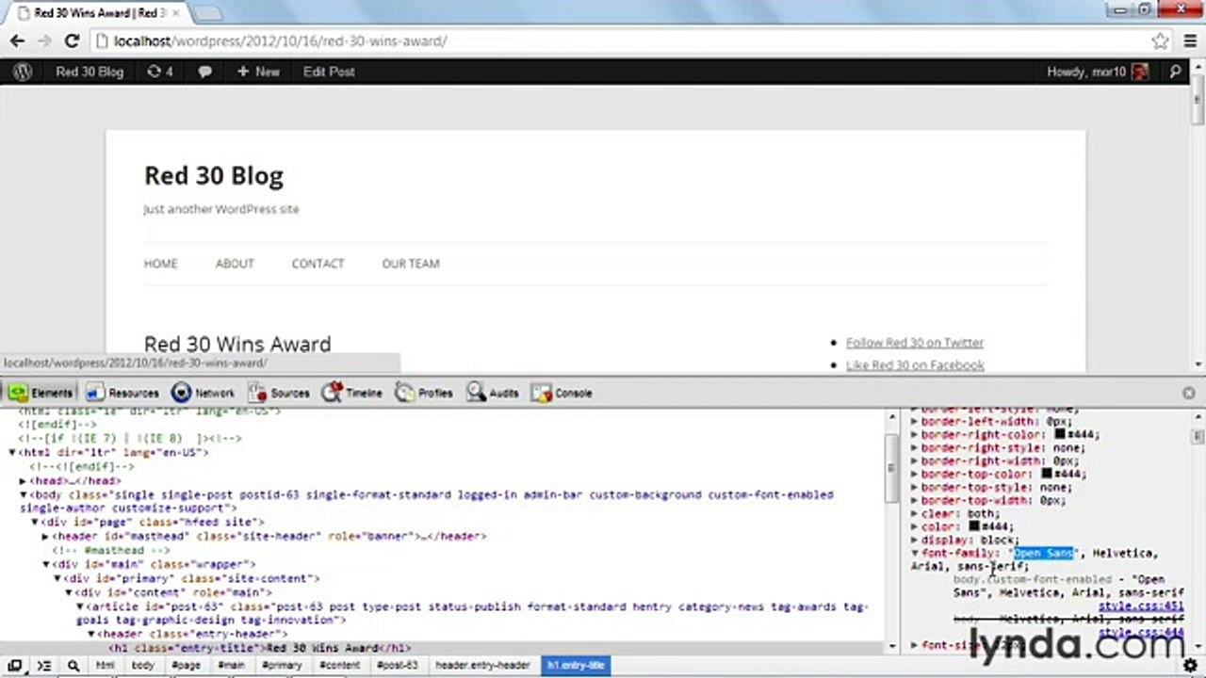
Task: Click the user avatar in admin bar
Action: point(1140,72)
